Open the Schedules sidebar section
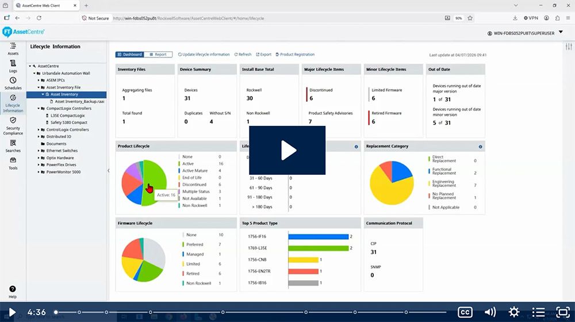This screenshot has width=575, height=322. tap(13, 83)
